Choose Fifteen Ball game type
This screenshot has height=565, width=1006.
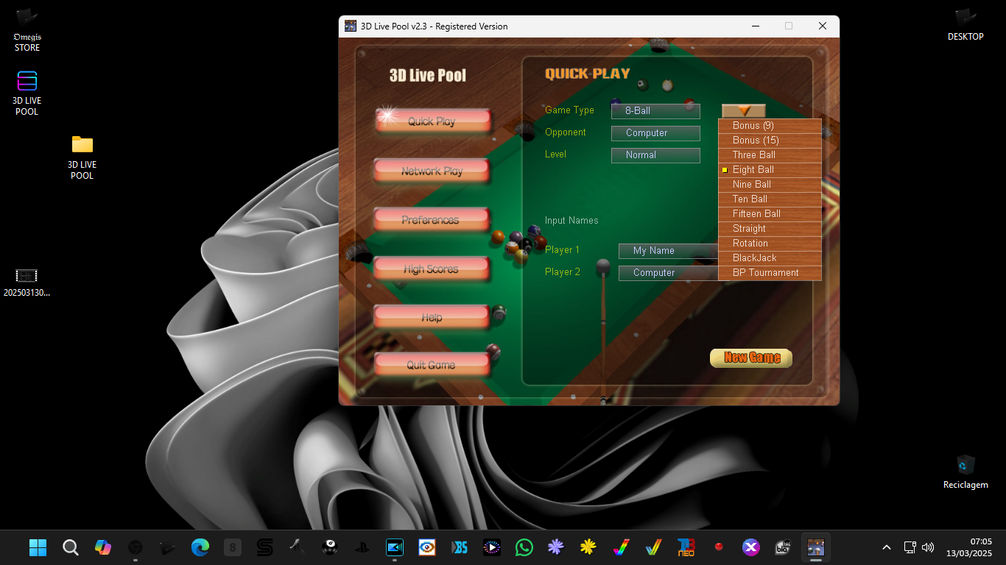770,214
